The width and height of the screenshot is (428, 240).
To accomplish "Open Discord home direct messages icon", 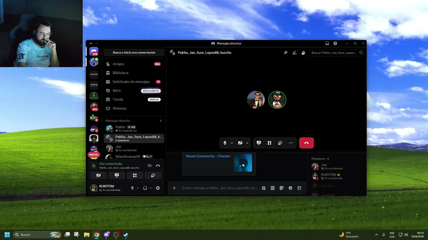I will pos(94,52).
